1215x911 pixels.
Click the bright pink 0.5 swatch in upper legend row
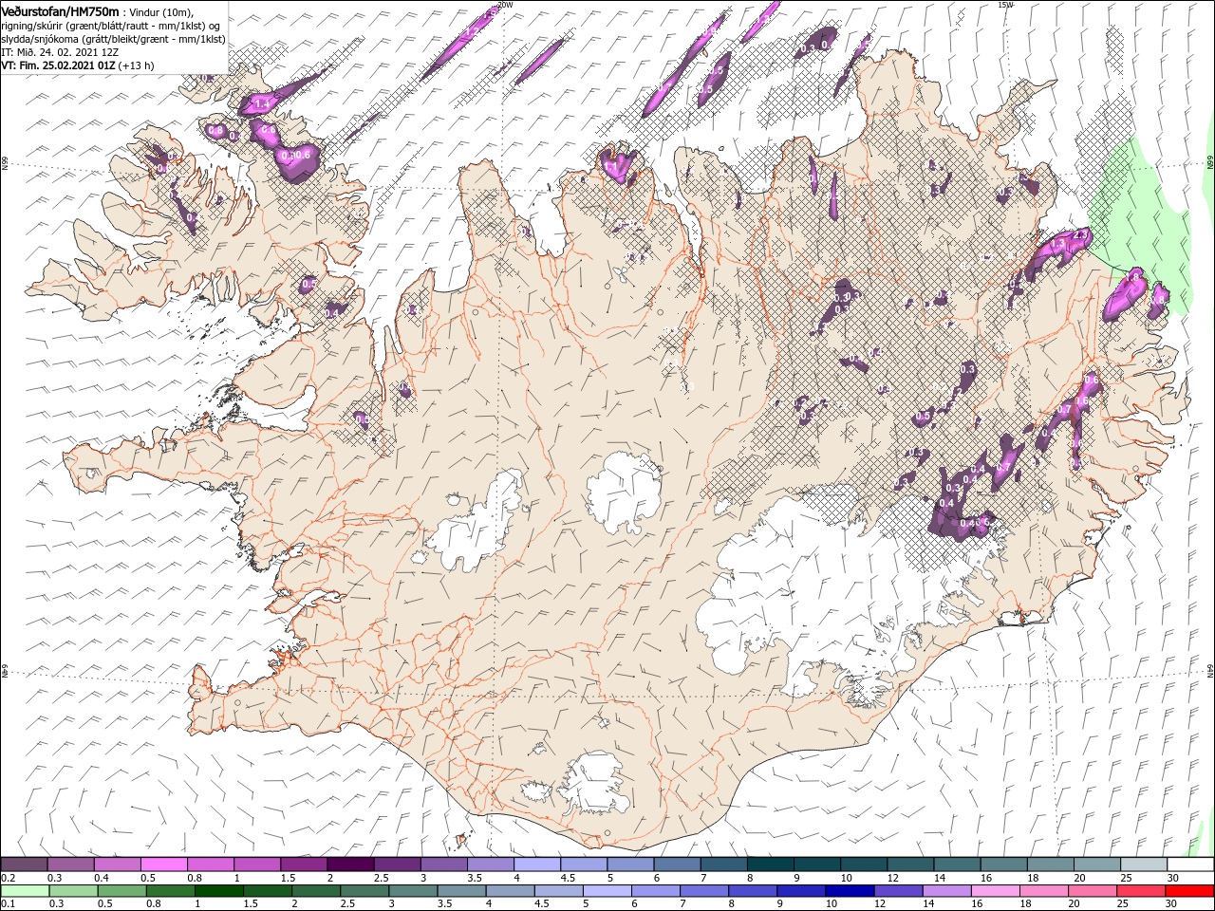163,864
